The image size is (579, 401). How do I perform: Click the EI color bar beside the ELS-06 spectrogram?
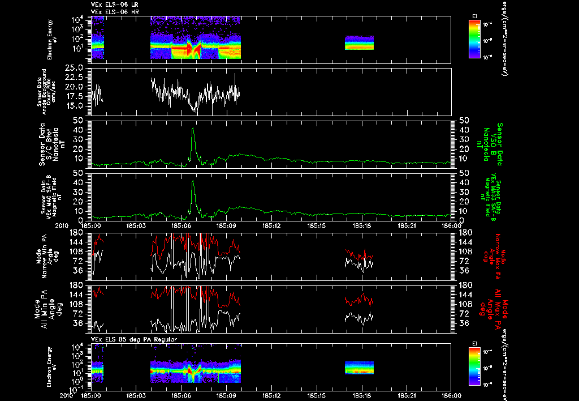point(474,39)
